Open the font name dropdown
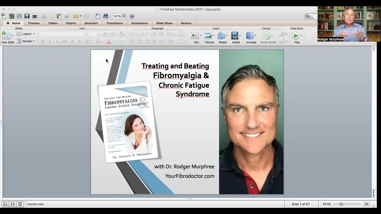This screenshot has width=381, height=214. pos(85,34)
